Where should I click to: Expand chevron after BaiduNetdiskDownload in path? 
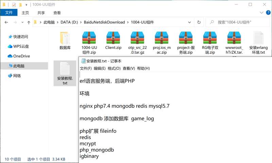click(x=128, y=22)
